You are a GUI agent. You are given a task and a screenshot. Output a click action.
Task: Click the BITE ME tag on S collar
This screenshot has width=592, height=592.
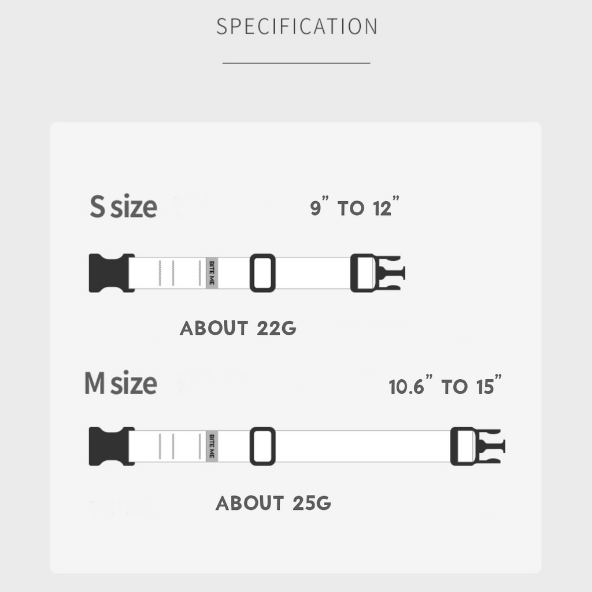[x=211, y=273]
